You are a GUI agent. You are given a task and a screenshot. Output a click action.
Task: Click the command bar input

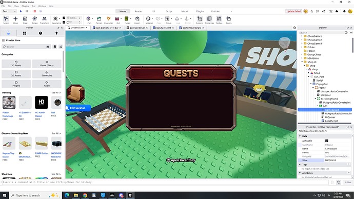click(x=165, y=182)
